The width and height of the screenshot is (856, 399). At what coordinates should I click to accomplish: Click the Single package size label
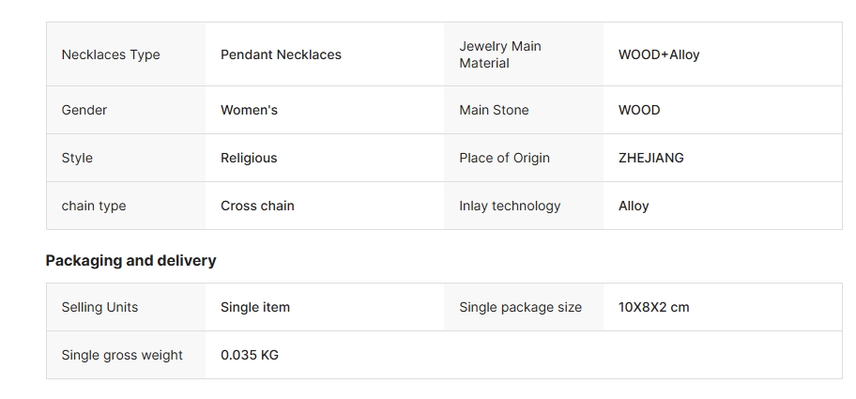pos(521,307)
